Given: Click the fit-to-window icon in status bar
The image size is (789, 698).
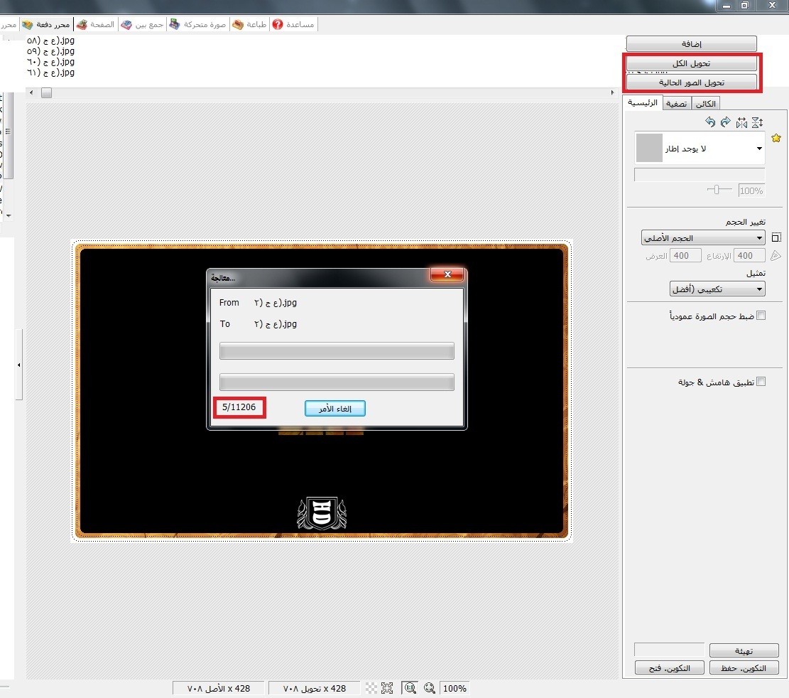Looking at the screenshot, I should (387, 688).
